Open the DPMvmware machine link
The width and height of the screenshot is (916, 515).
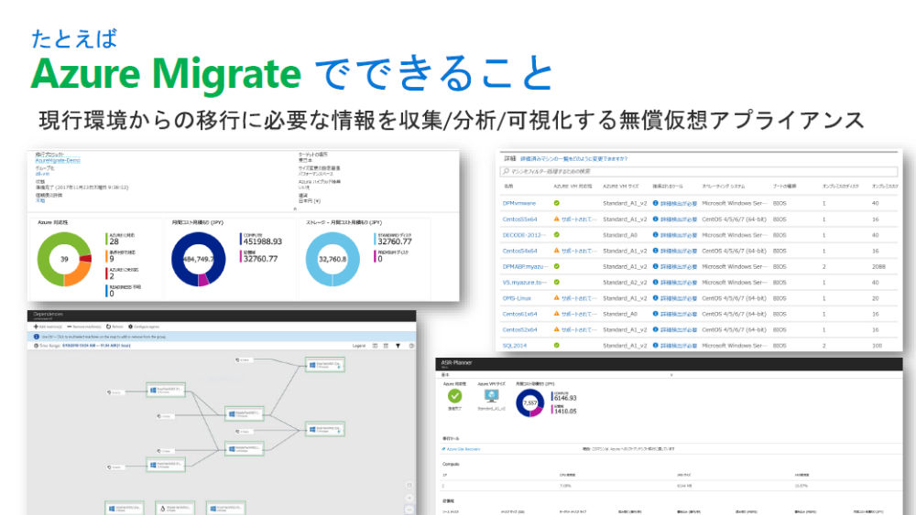(x=518, y=204)
